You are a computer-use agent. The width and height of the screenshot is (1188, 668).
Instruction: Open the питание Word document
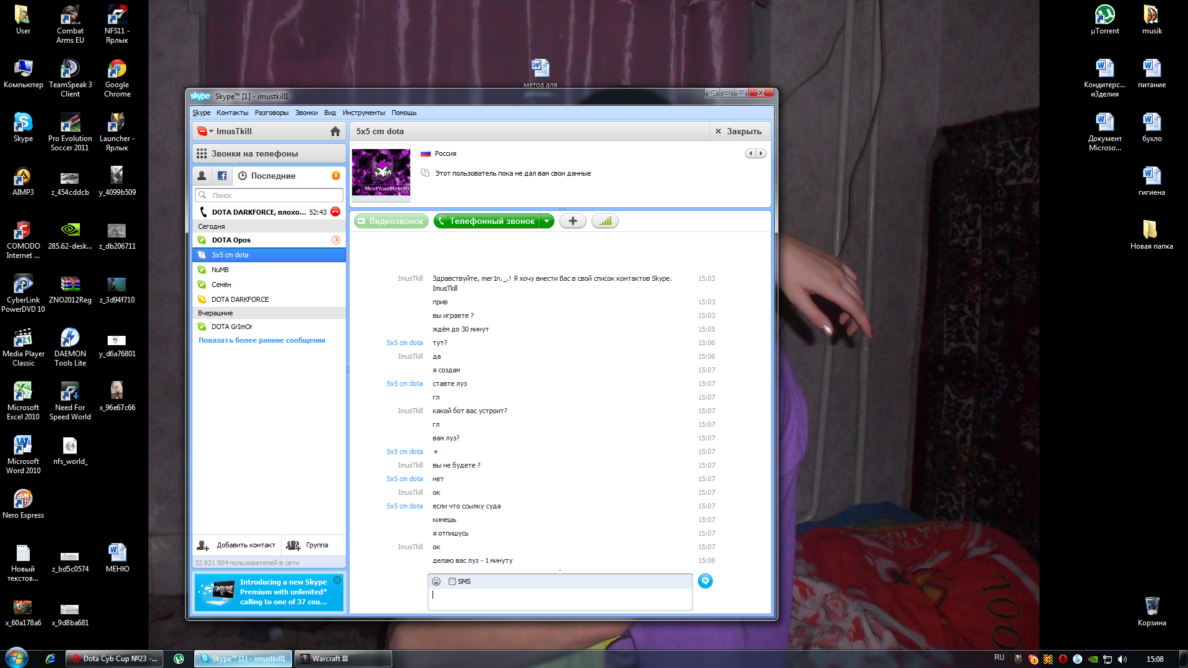[1151, 74]
